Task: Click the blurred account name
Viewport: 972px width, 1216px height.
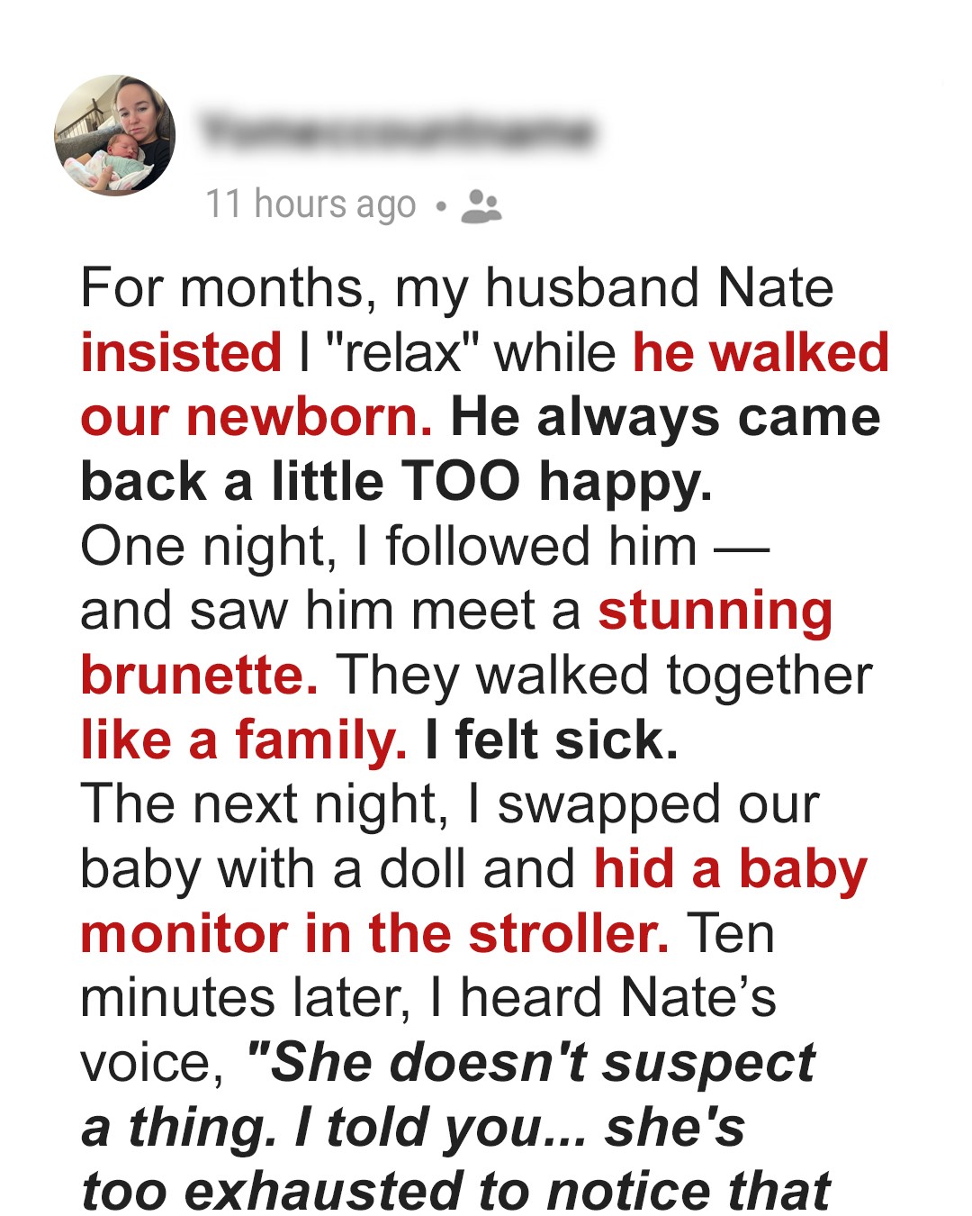Action: pos(397,132)
